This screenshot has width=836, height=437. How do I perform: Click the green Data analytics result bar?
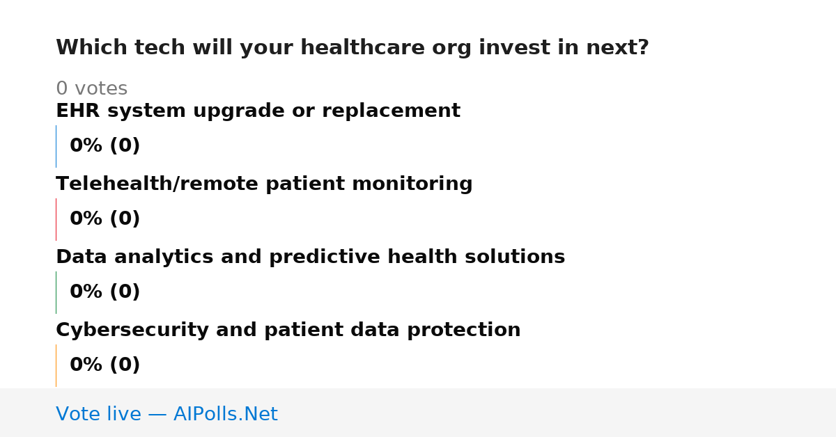pos(56,292)
